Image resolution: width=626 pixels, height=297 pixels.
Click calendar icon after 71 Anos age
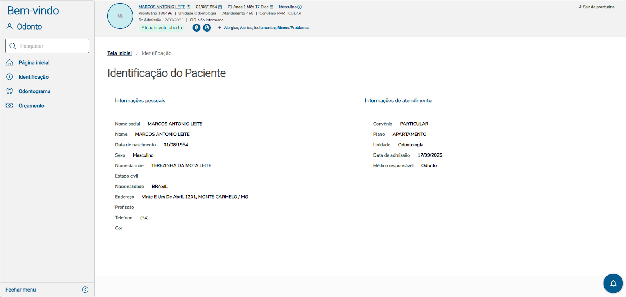272,7
